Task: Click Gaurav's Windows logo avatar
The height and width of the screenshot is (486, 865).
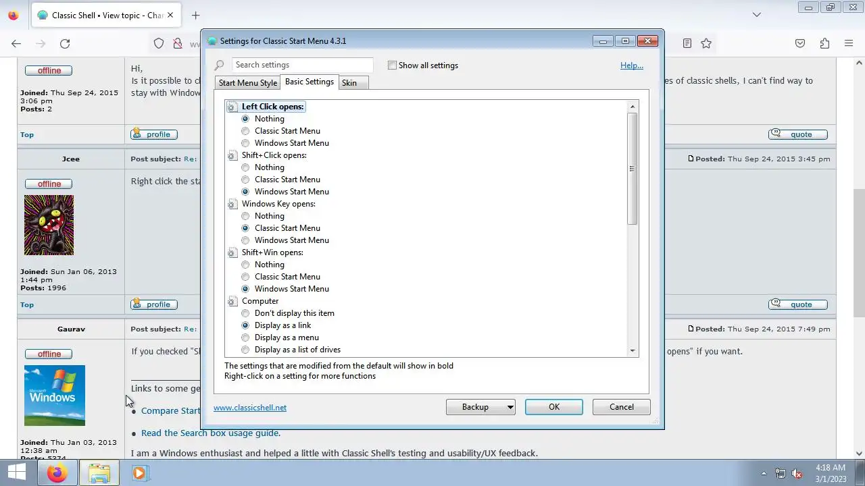Action: pos(55,396)
